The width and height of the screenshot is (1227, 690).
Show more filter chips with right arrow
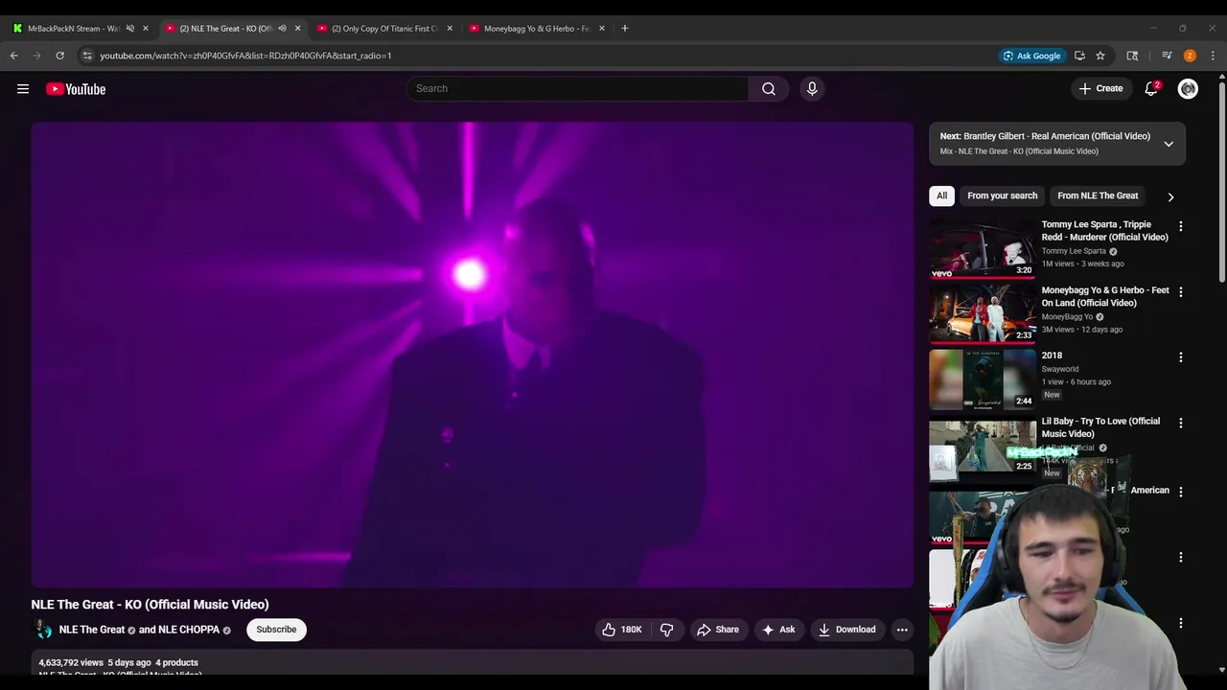1170,196
